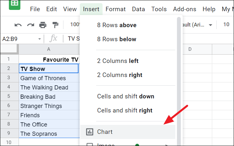Click the Print icon

(43, 25)
